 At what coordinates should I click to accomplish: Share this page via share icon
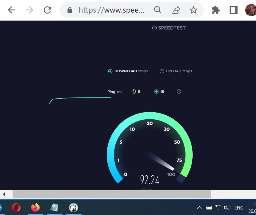(176, 10)
